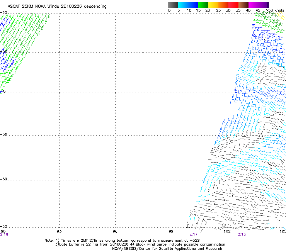Select the cyan-blue 5-15 knots color band

click(188, 5)
